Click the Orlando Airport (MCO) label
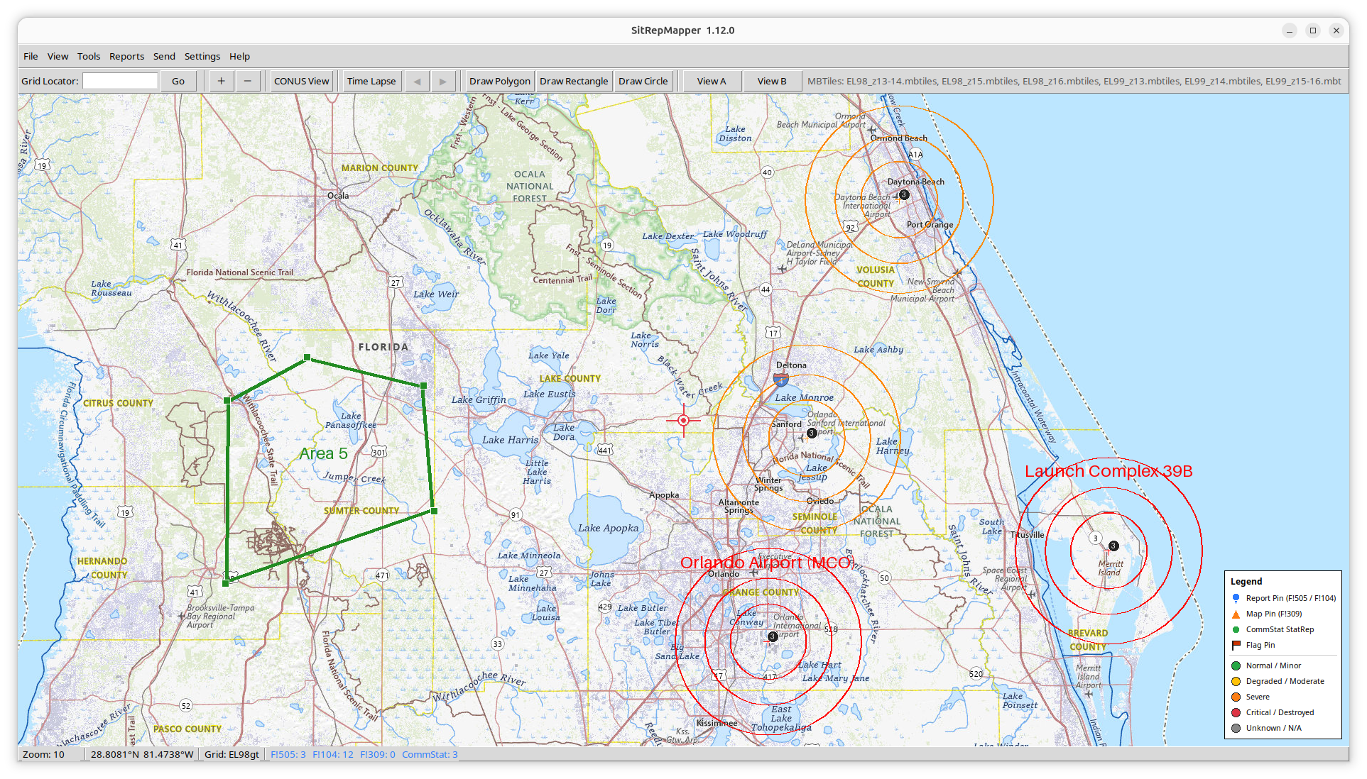Image resolution: width=1367 pixels, height=779 pixels. click(767, 563)
